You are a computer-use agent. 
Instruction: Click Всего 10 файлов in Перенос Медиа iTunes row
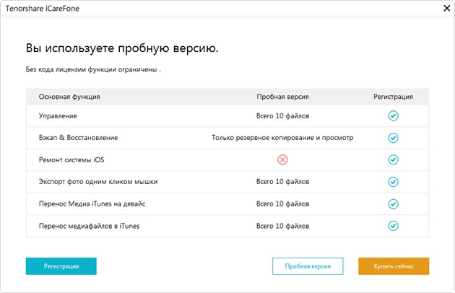coord(282,204)
